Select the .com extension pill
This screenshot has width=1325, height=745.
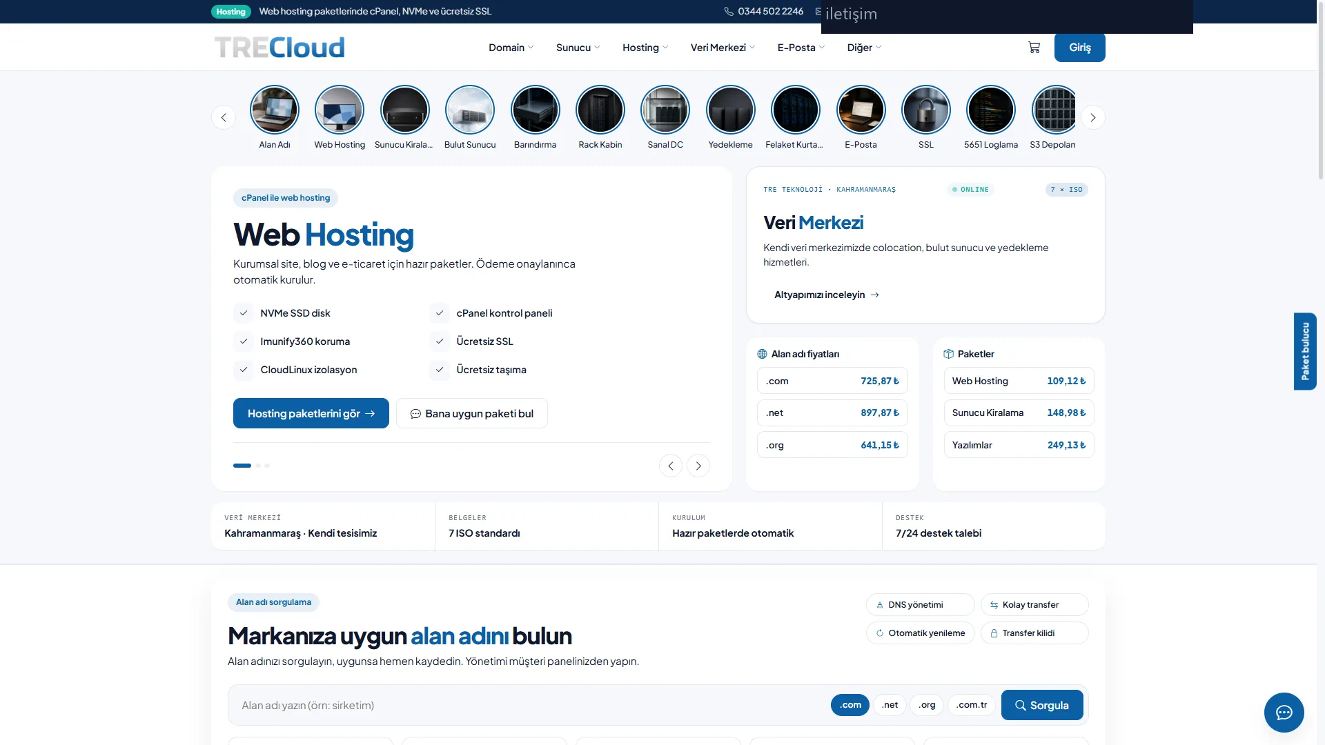coord(850,705)
